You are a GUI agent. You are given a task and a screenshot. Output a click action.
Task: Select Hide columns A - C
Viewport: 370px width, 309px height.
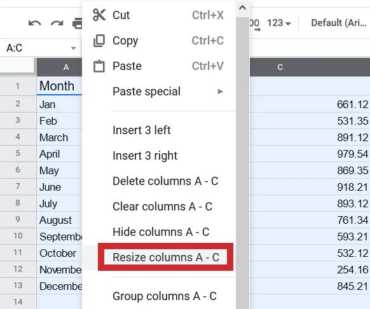(x=159, y=232)
